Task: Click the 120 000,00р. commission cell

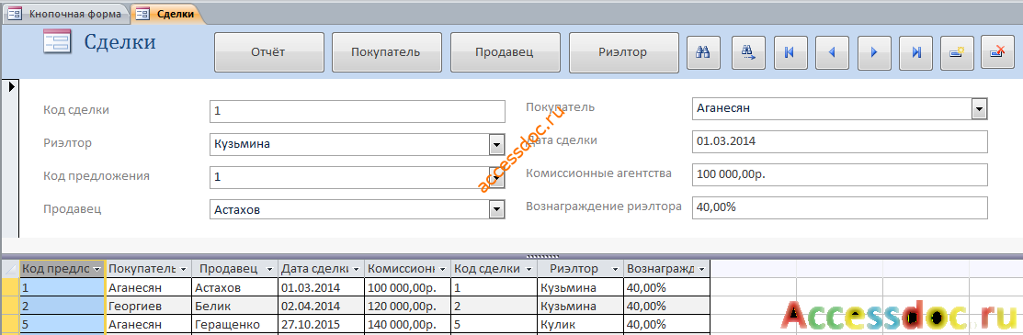Action: point(408,306)
